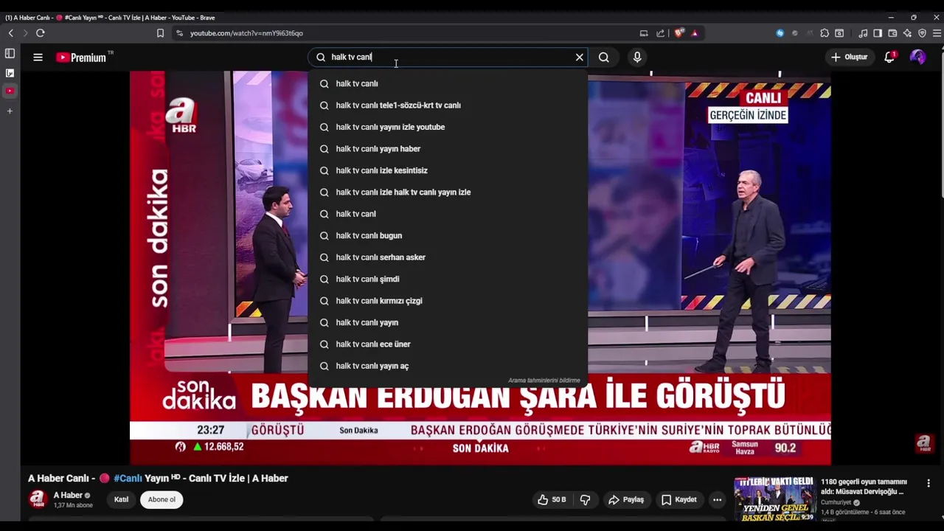Image resolution: width=944 pixels, height=531 pixels.
Task: Choose 'halk tv canlı yayın haber' suggestion
Action: coord(448,149)
